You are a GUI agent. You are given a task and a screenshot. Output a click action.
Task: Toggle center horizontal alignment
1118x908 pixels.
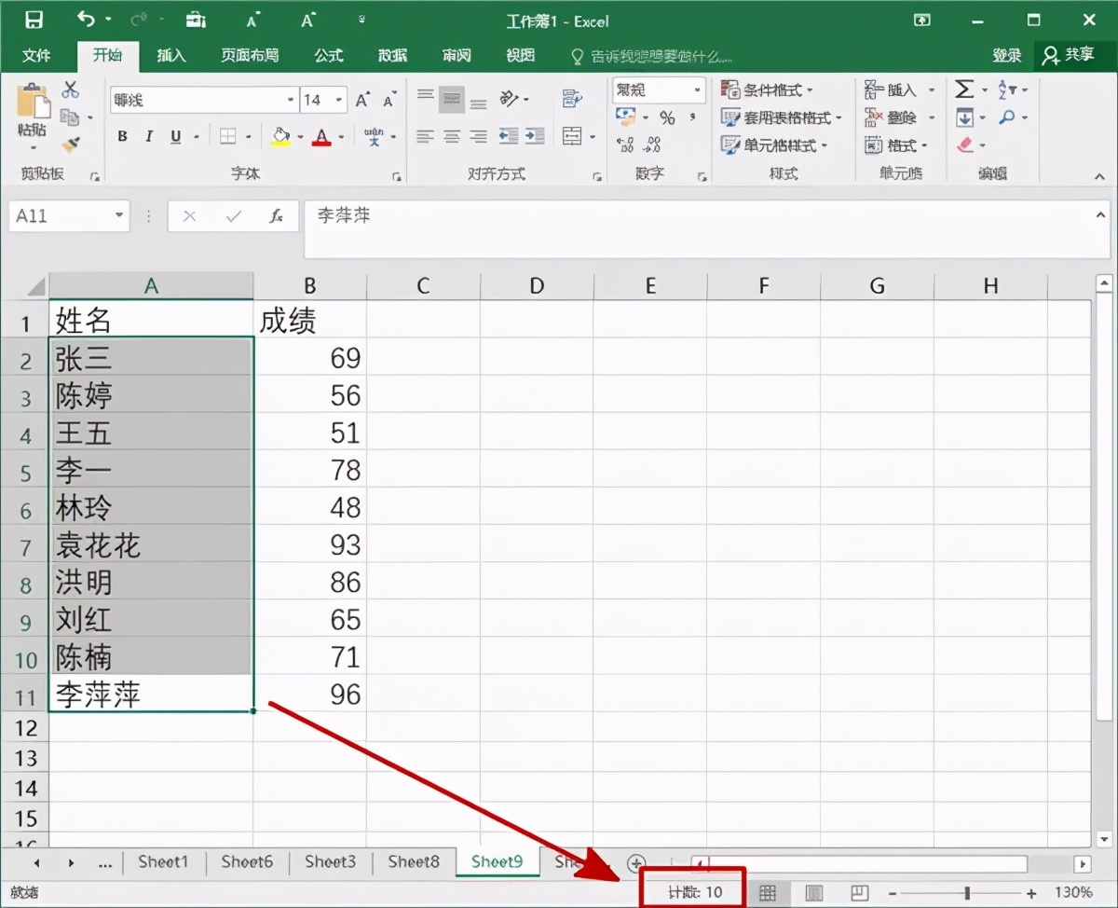click(452, 136)
